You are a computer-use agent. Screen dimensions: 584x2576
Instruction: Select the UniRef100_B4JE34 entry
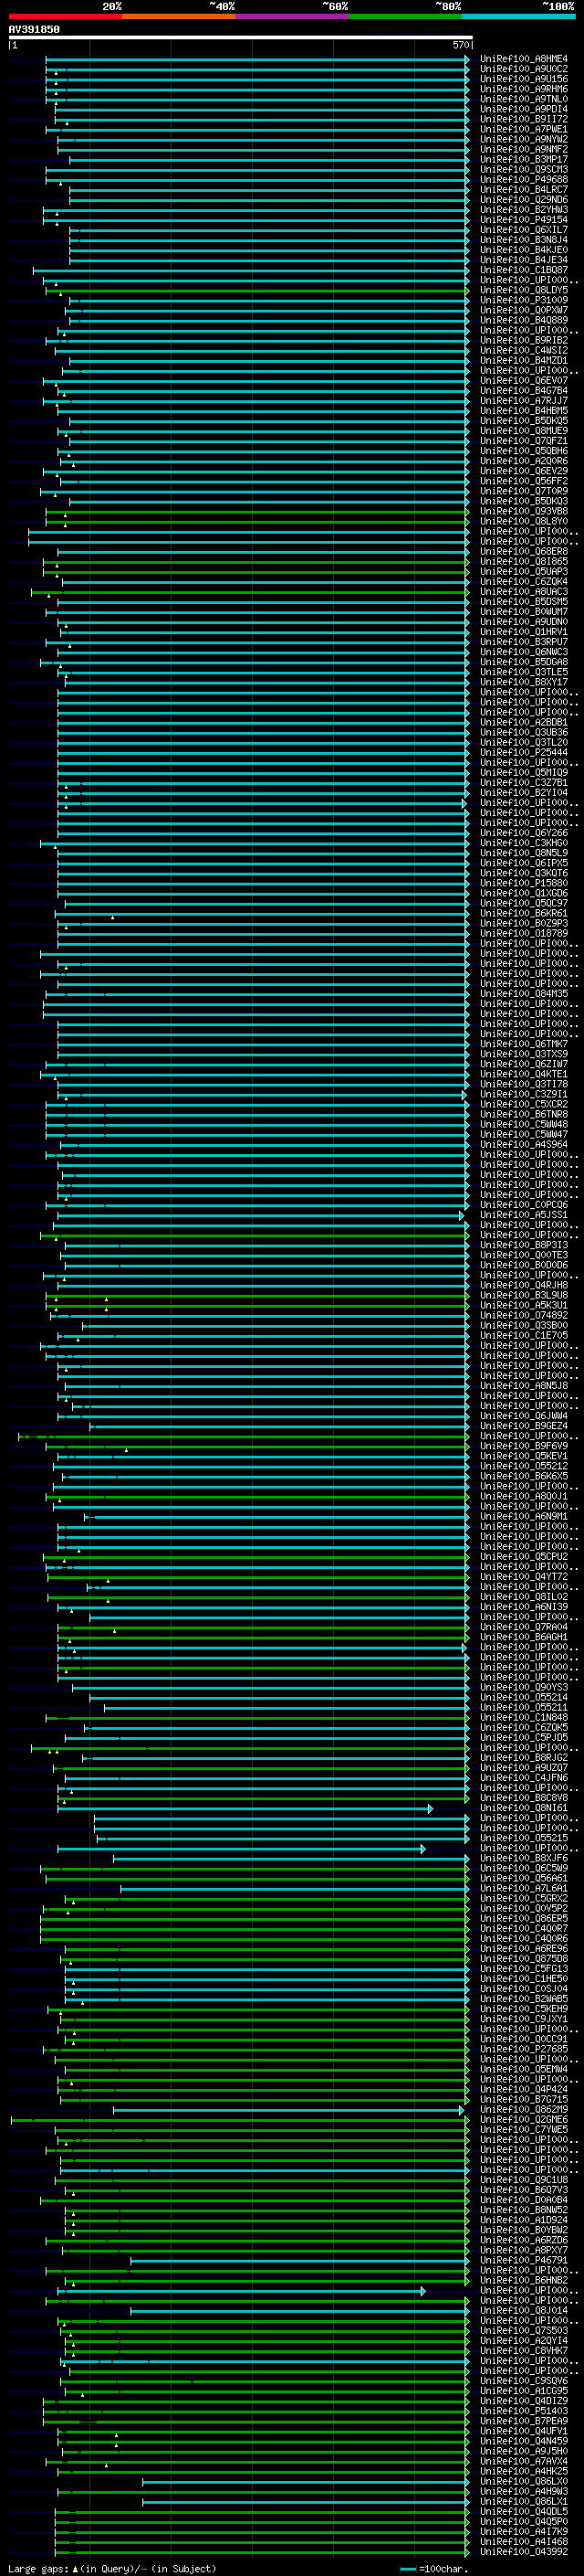tap(523, 260)
